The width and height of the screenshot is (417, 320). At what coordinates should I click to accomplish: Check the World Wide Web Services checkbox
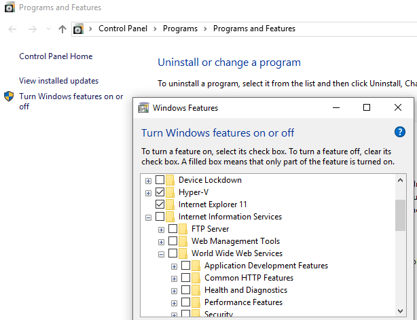pos(173,253)
